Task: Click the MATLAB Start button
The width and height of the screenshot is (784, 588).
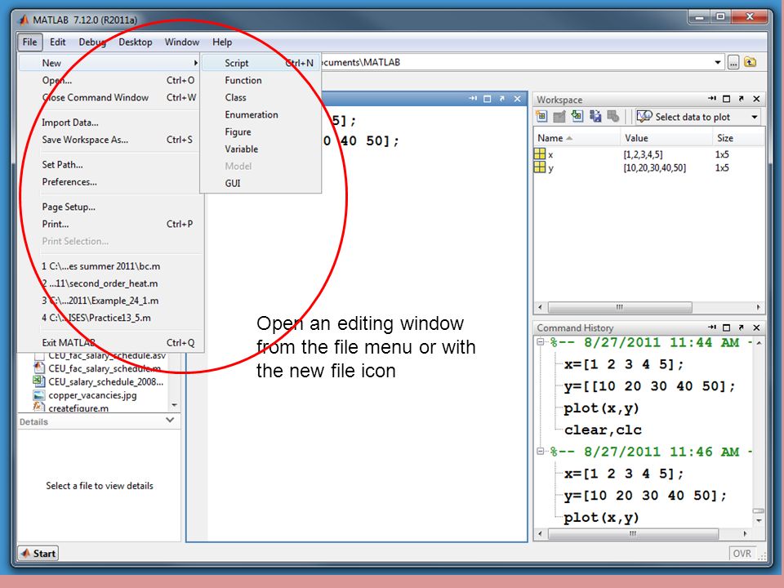Action: pyautogui.click(x=38, y=553)
